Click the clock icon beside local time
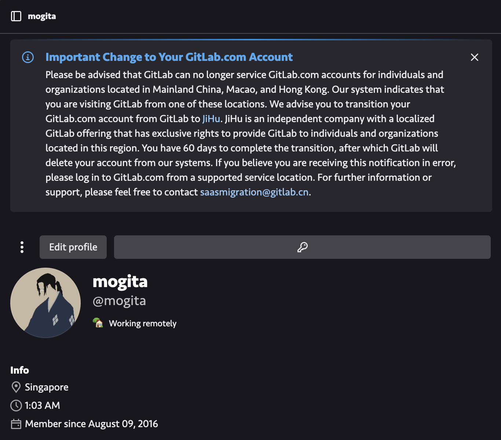This screenshot has width=501, height=440. (16, 406)
